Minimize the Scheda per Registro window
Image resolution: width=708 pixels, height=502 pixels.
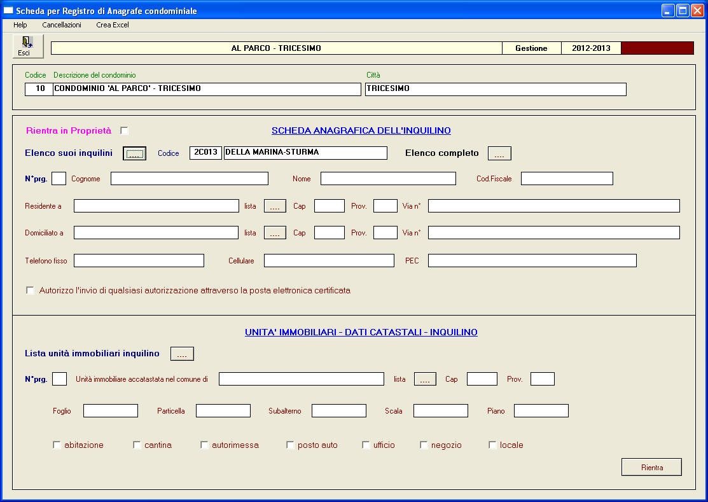pyautogui.click(x=668, y=10)
